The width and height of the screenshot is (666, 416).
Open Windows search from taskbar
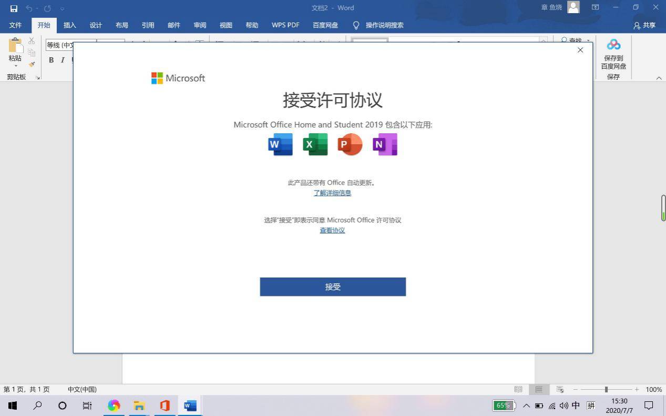click(37, 406)
